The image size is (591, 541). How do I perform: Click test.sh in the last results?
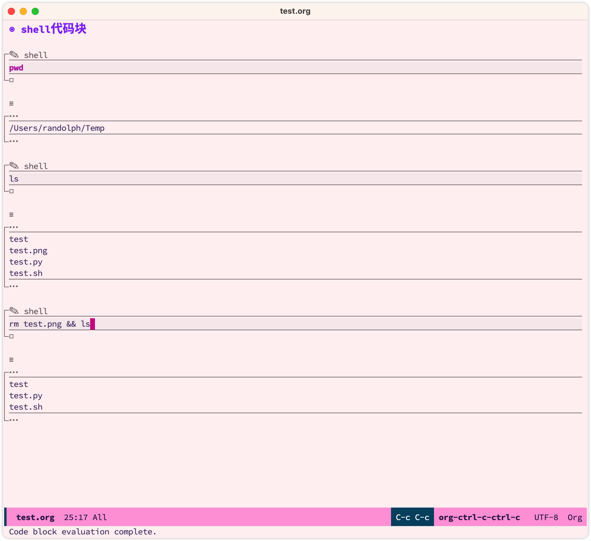click(x=26, y=407)
